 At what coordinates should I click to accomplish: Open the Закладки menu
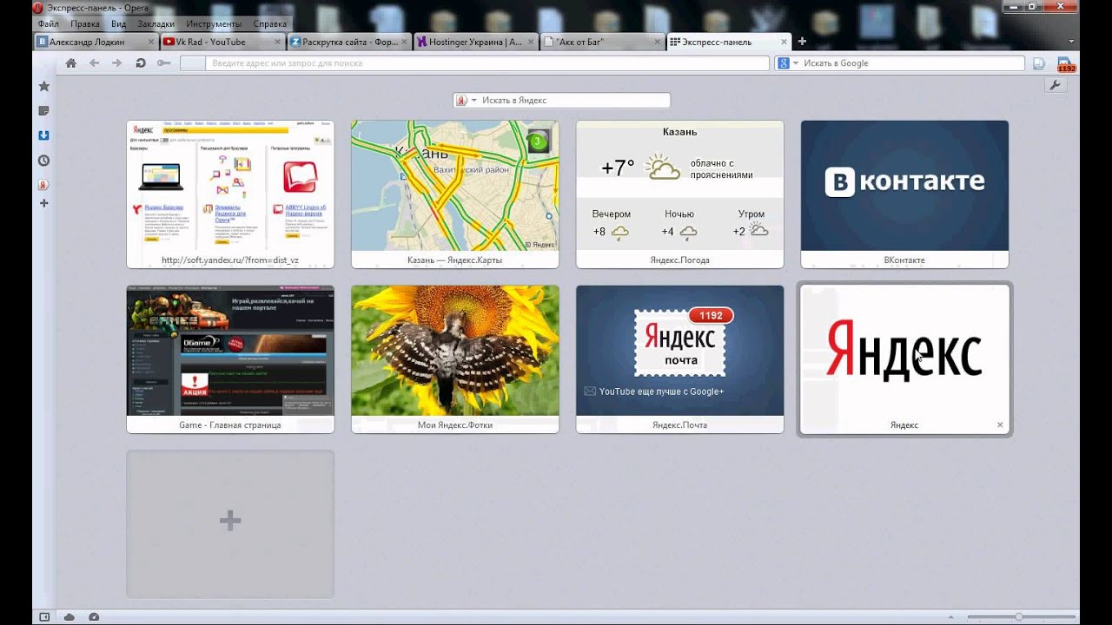pyautogui.click(x=156, y=24)
